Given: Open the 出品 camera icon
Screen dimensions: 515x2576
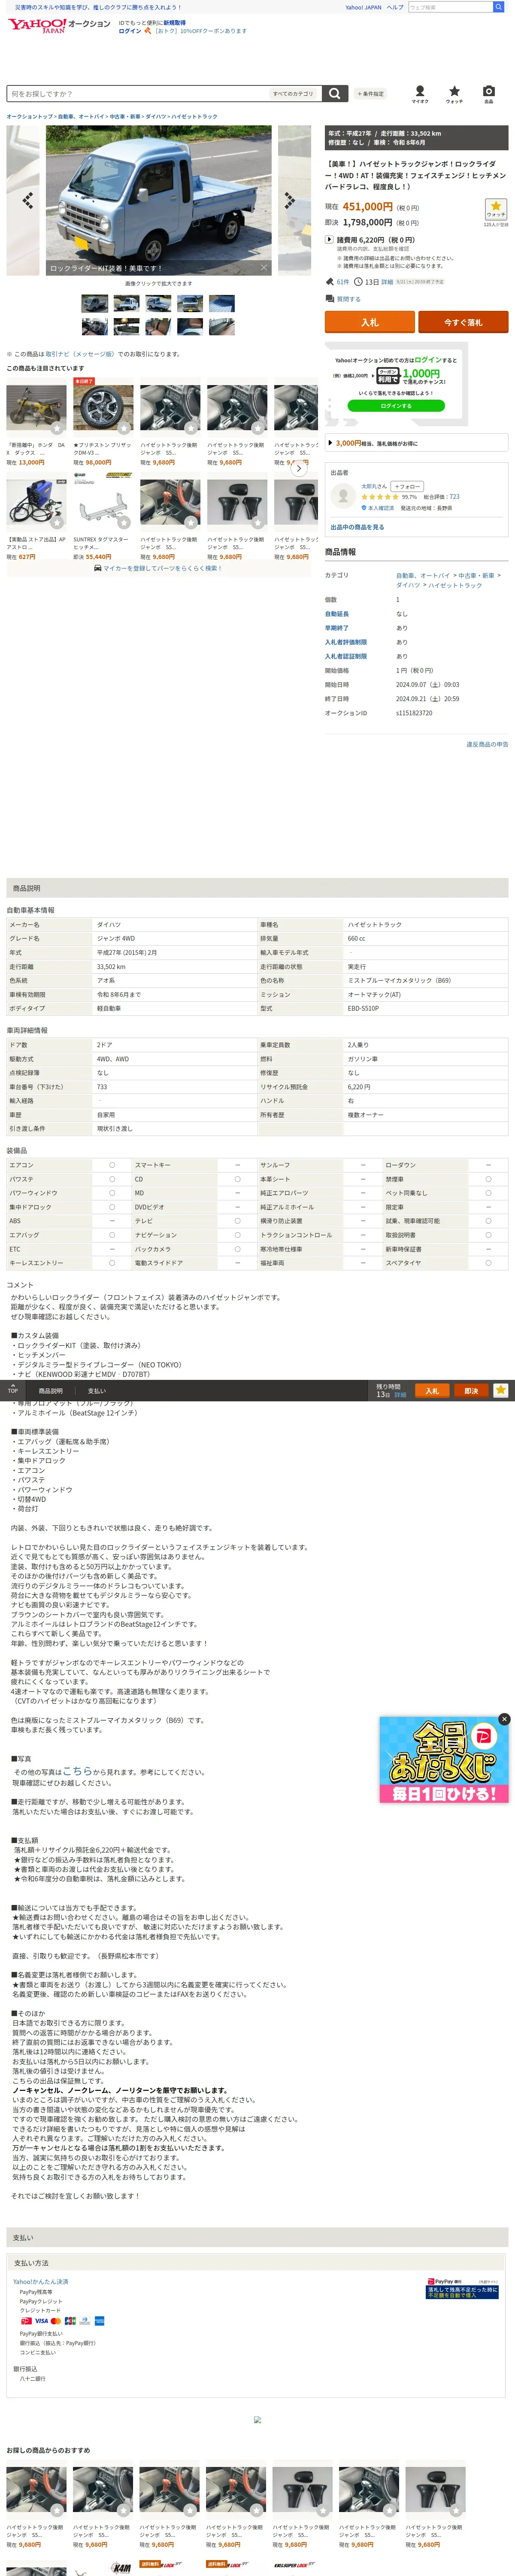Looking at the screenshot, I should point(488,93).
